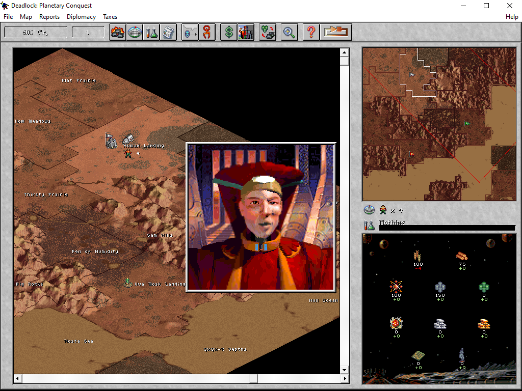522x391 pixels.
Task: Click the question mark help icon
Action: [x=311, y=32]
